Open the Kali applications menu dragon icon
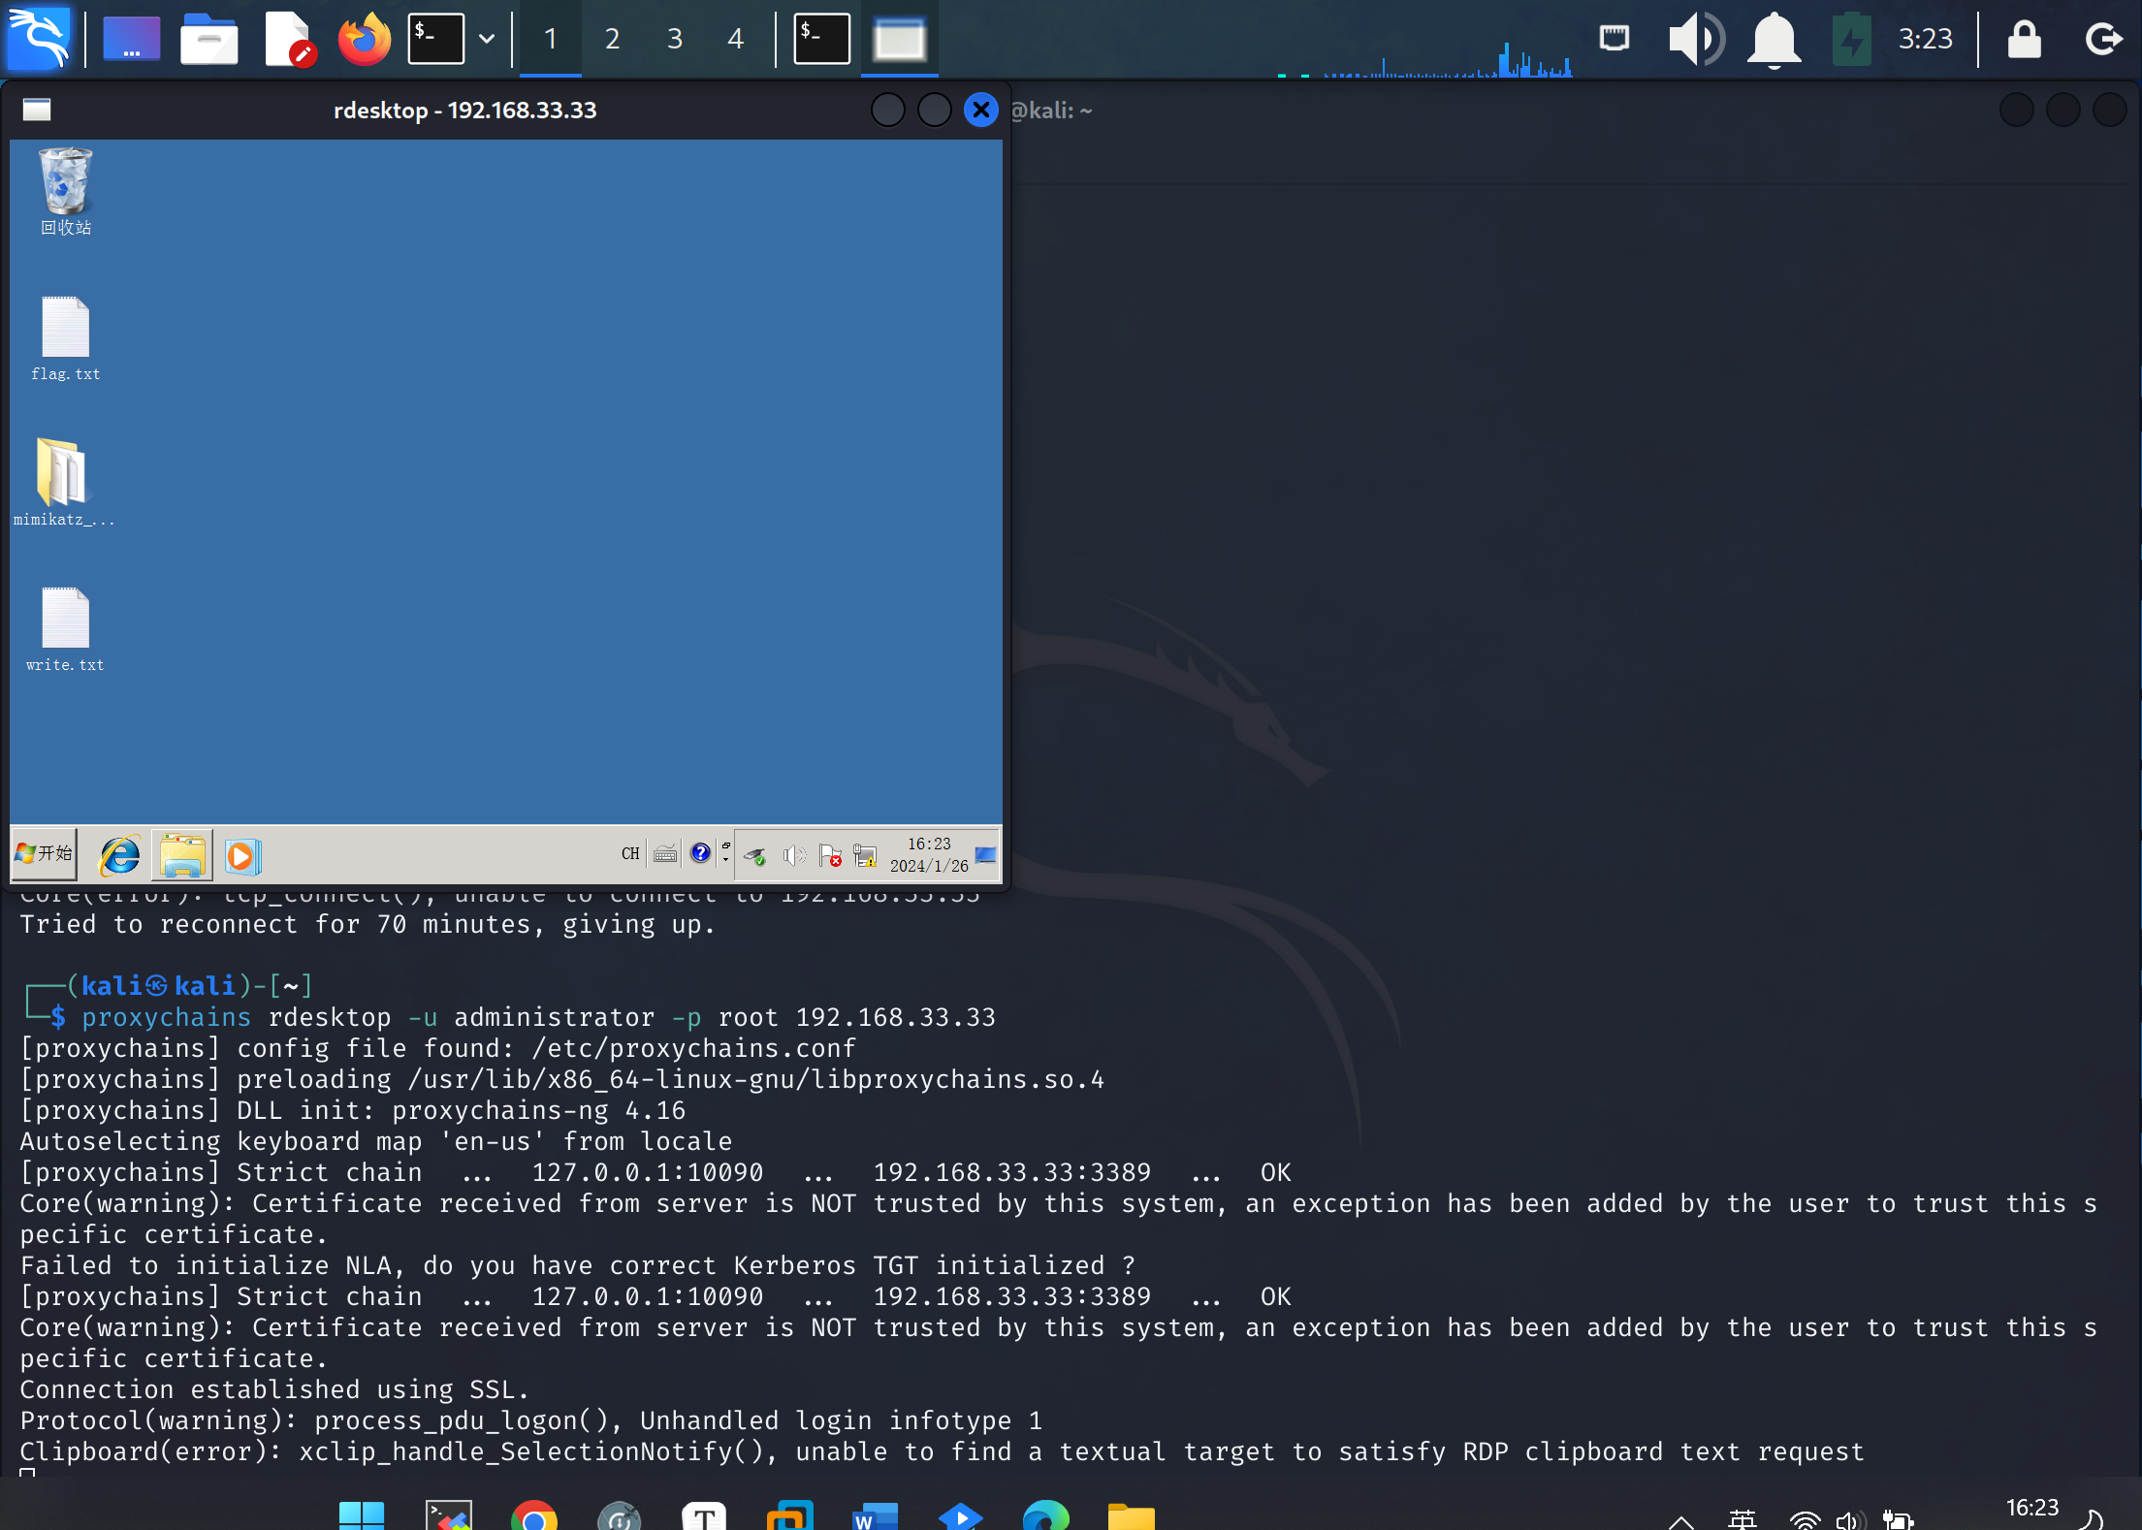Viewport: 2142px width, 1530px height. pyautogui.click(x=39, y=39)
